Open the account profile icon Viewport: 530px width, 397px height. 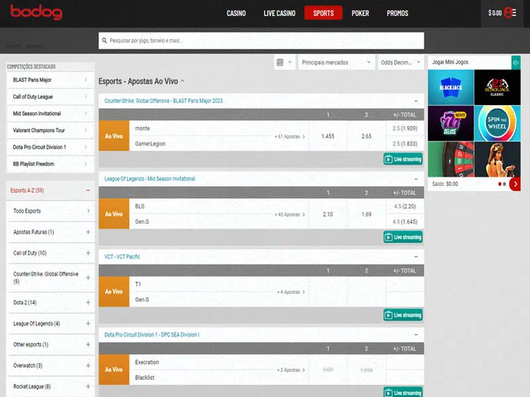(510, 13)
